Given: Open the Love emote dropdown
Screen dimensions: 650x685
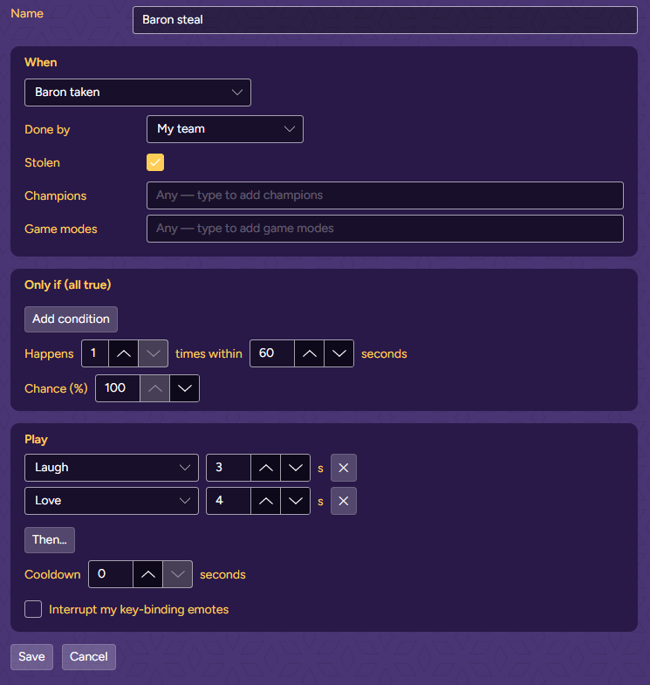Looking at the screenshot, I should point(112,501).
